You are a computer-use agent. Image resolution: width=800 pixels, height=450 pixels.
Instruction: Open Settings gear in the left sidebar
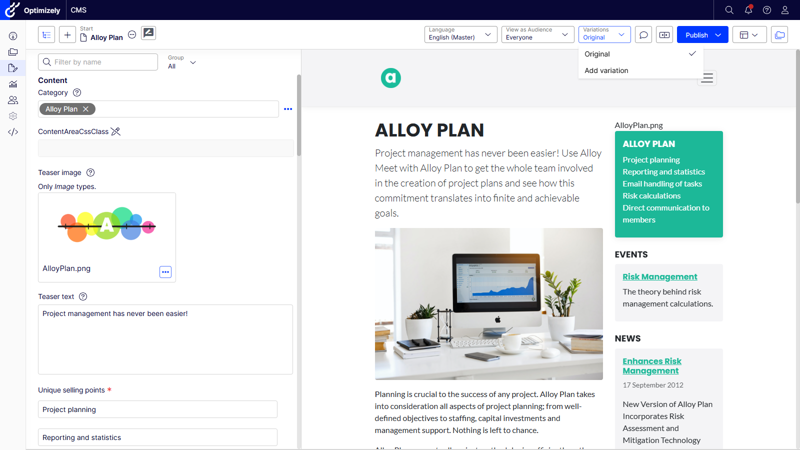[13, 116]
